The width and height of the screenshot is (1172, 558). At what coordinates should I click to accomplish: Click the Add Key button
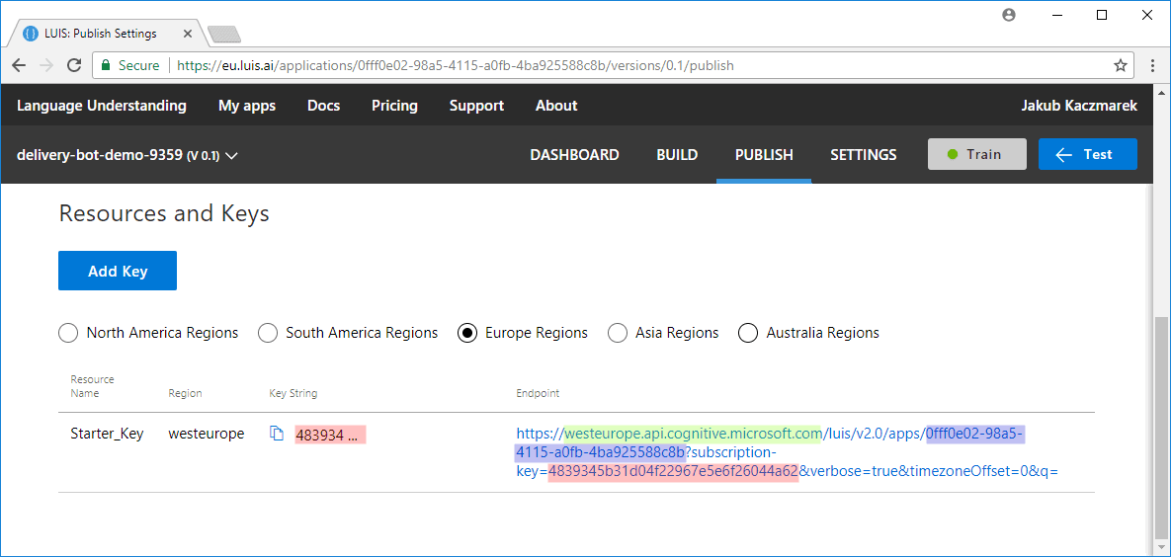point(118,271)
